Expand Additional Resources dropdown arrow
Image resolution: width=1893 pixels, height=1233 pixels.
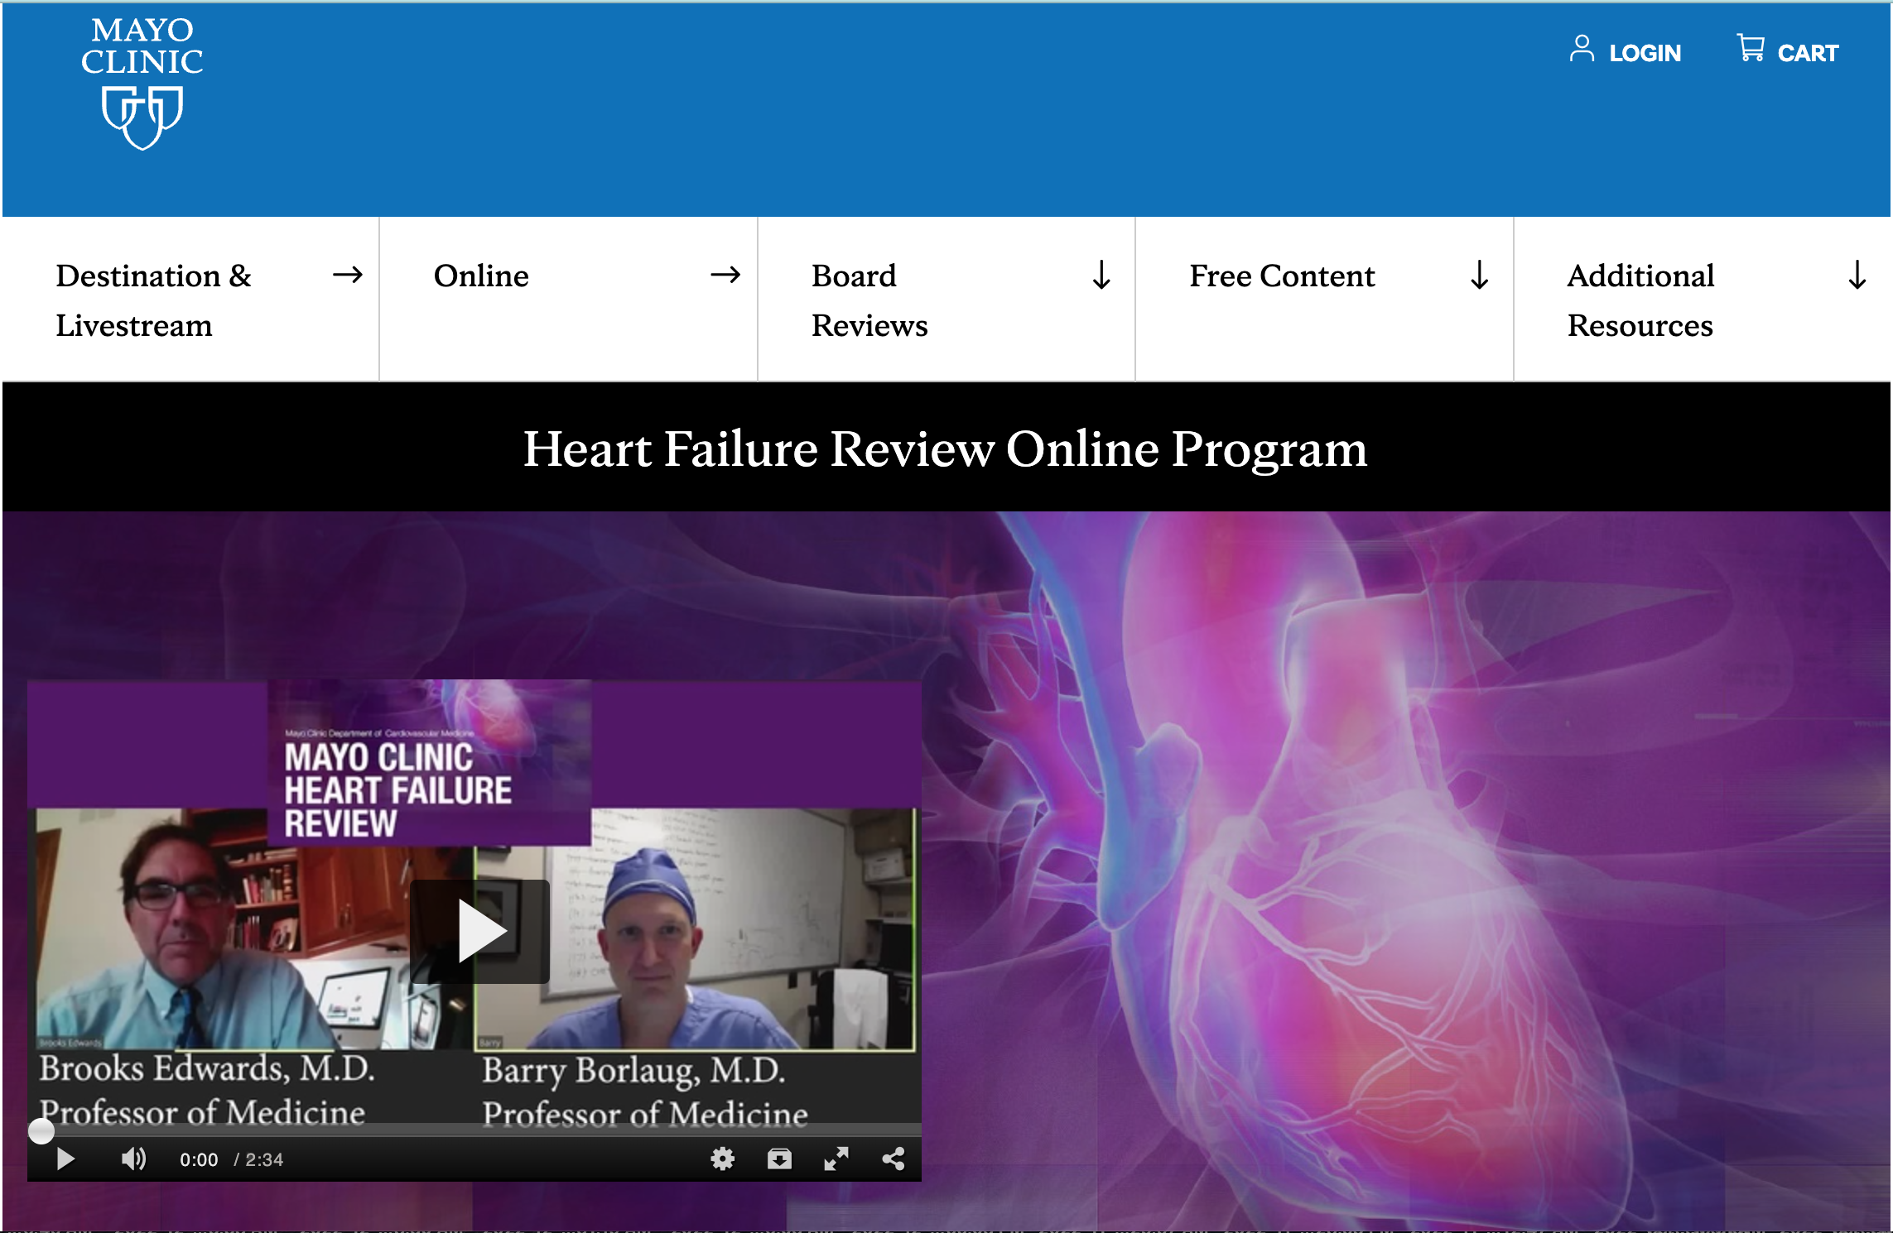point(1857,275)
